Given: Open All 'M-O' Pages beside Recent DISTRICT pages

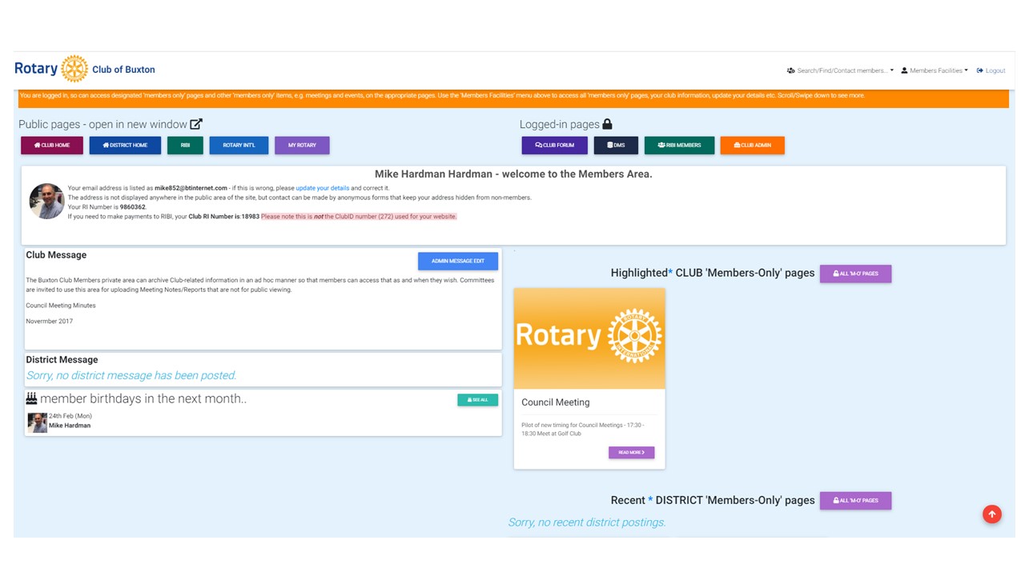Looking at the screenshot, I should pos(855,501).
